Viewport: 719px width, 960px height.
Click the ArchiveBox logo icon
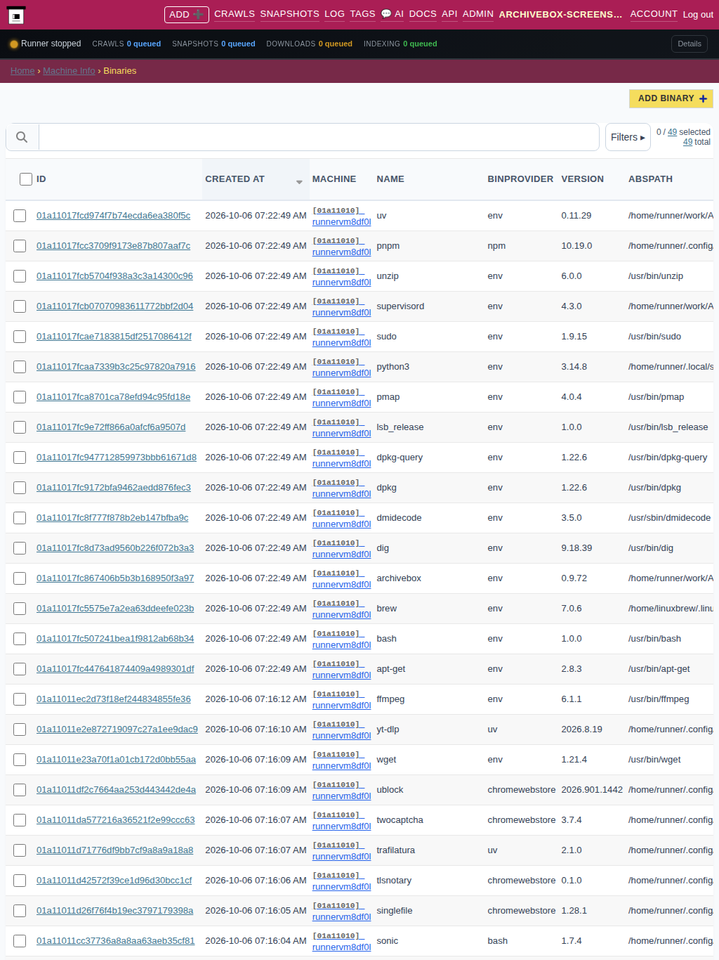pos(15,15)
